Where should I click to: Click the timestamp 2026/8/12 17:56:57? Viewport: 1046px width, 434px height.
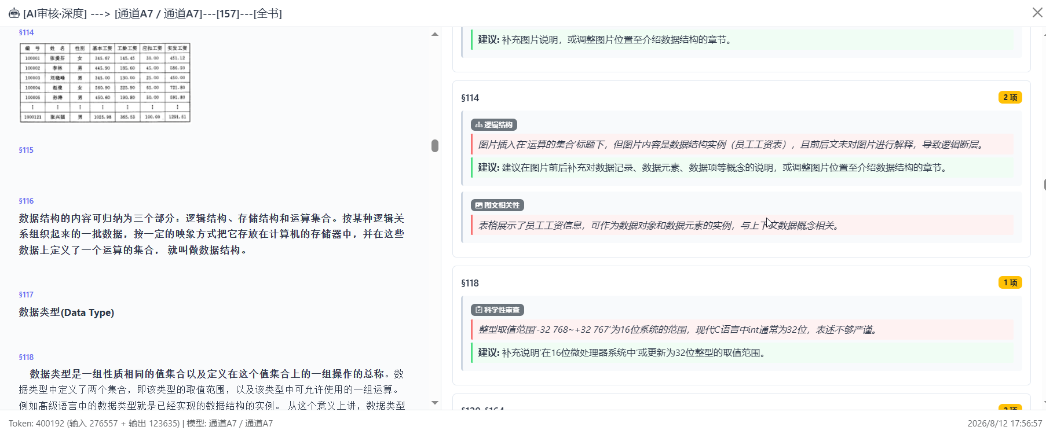tap(1004, 424)
